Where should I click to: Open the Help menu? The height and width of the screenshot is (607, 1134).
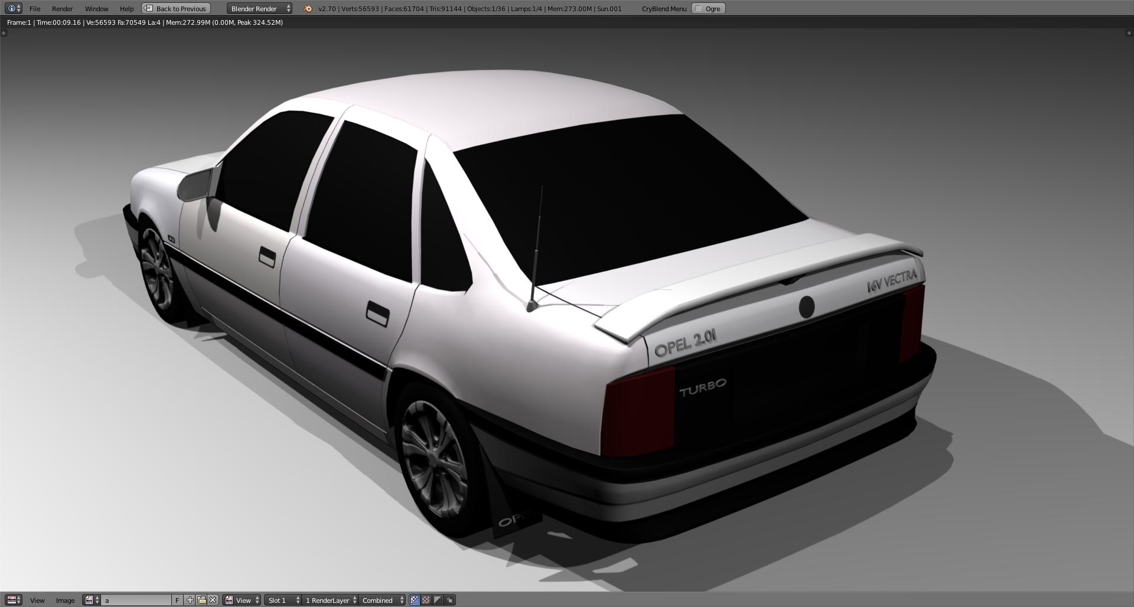pyautogui.click(x=126, y=8)
